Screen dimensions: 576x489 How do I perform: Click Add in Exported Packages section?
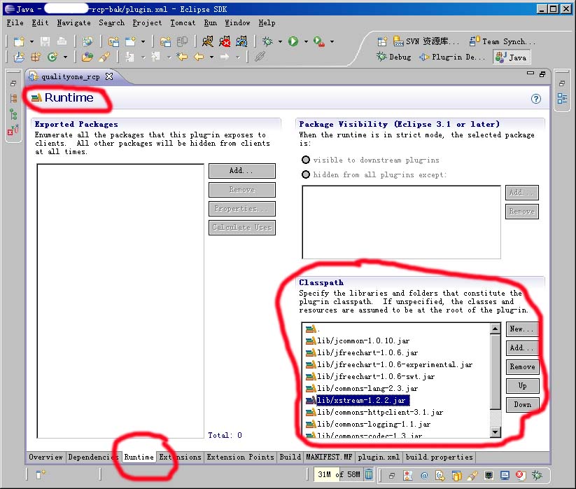tap(241, 171)
